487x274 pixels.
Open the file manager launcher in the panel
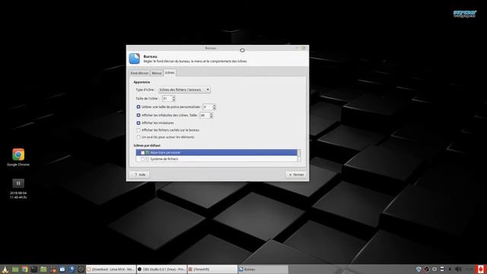coord(43,269)
